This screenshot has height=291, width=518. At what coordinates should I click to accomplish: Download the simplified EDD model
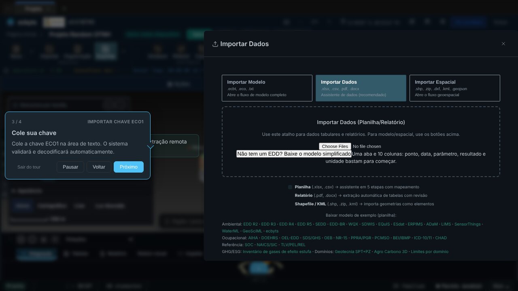(x=294, y=154)
